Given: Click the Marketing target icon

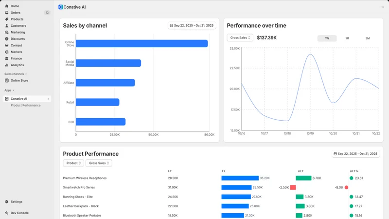Looking at the screenshot, I should pos(7,32).
